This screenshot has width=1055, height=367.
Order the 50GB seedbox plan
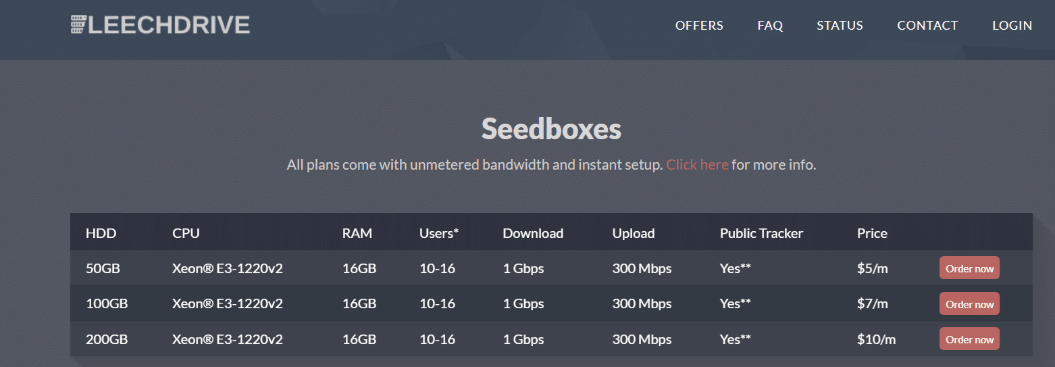pyautogui.click(x=969, y=268)
